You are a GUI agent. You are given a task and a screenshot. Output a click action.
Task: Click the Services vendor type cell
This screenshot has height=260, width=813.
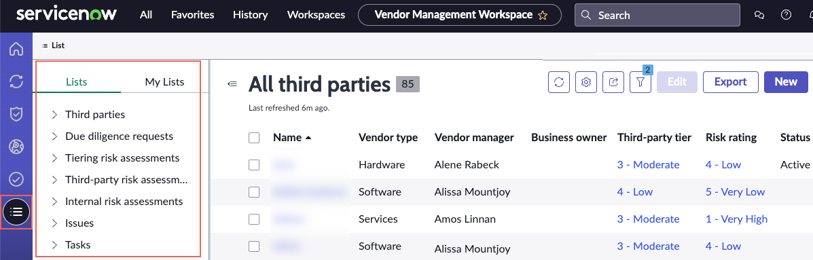pos(378,219)
